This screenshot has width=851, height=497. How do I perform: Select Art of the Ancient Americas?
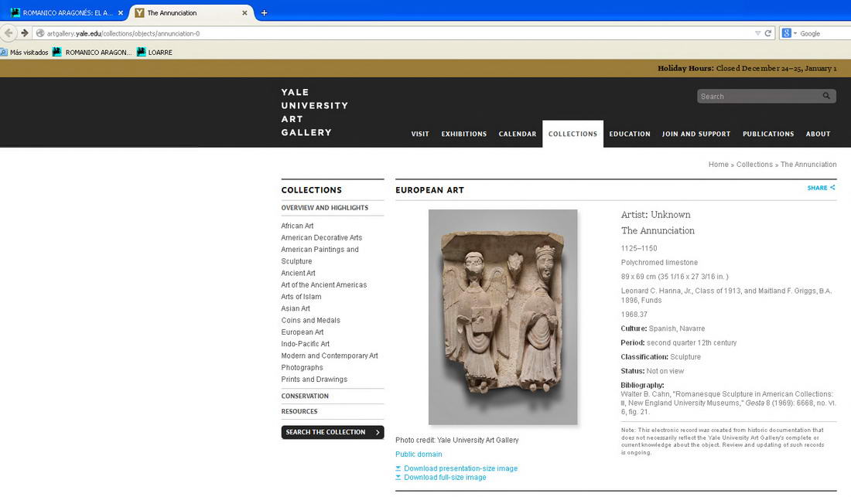(x=324, y=284)
